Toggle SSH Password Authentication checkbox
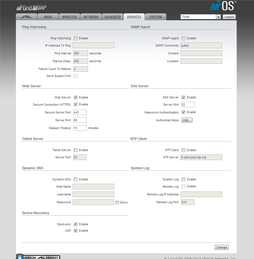 click(183, 112)
